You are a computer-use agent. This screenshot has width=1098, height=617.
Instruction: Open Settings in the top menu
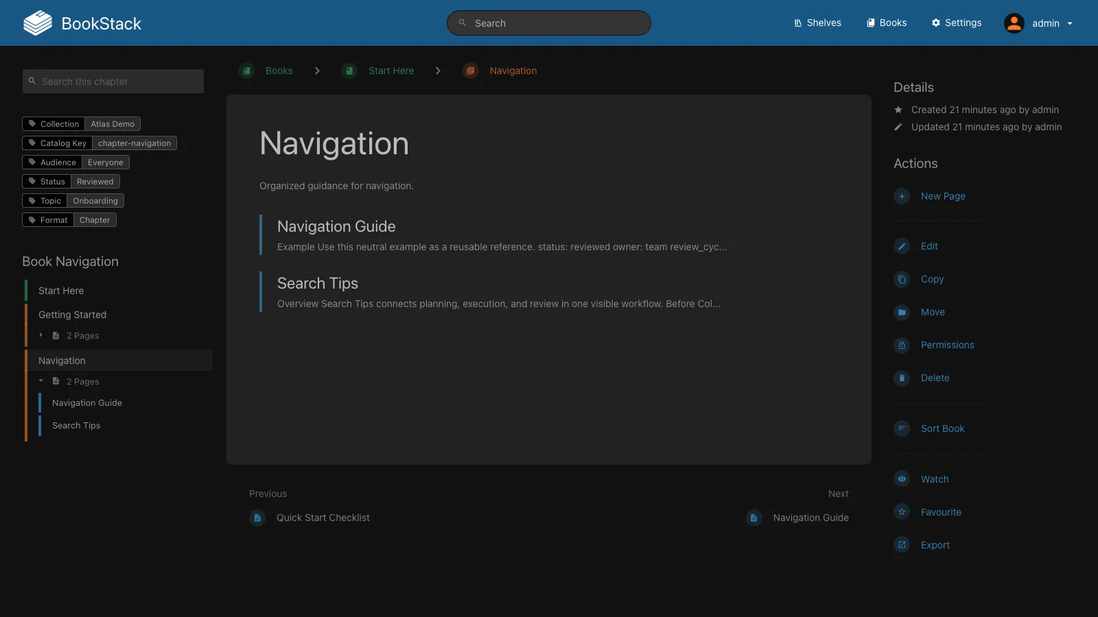[x=957, y=23]
